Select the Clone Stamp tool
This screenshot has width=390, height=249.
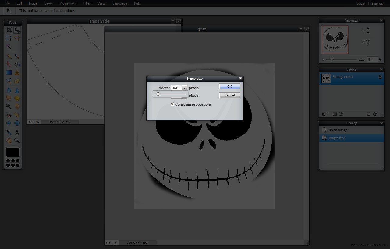click(x=17, y=72)
